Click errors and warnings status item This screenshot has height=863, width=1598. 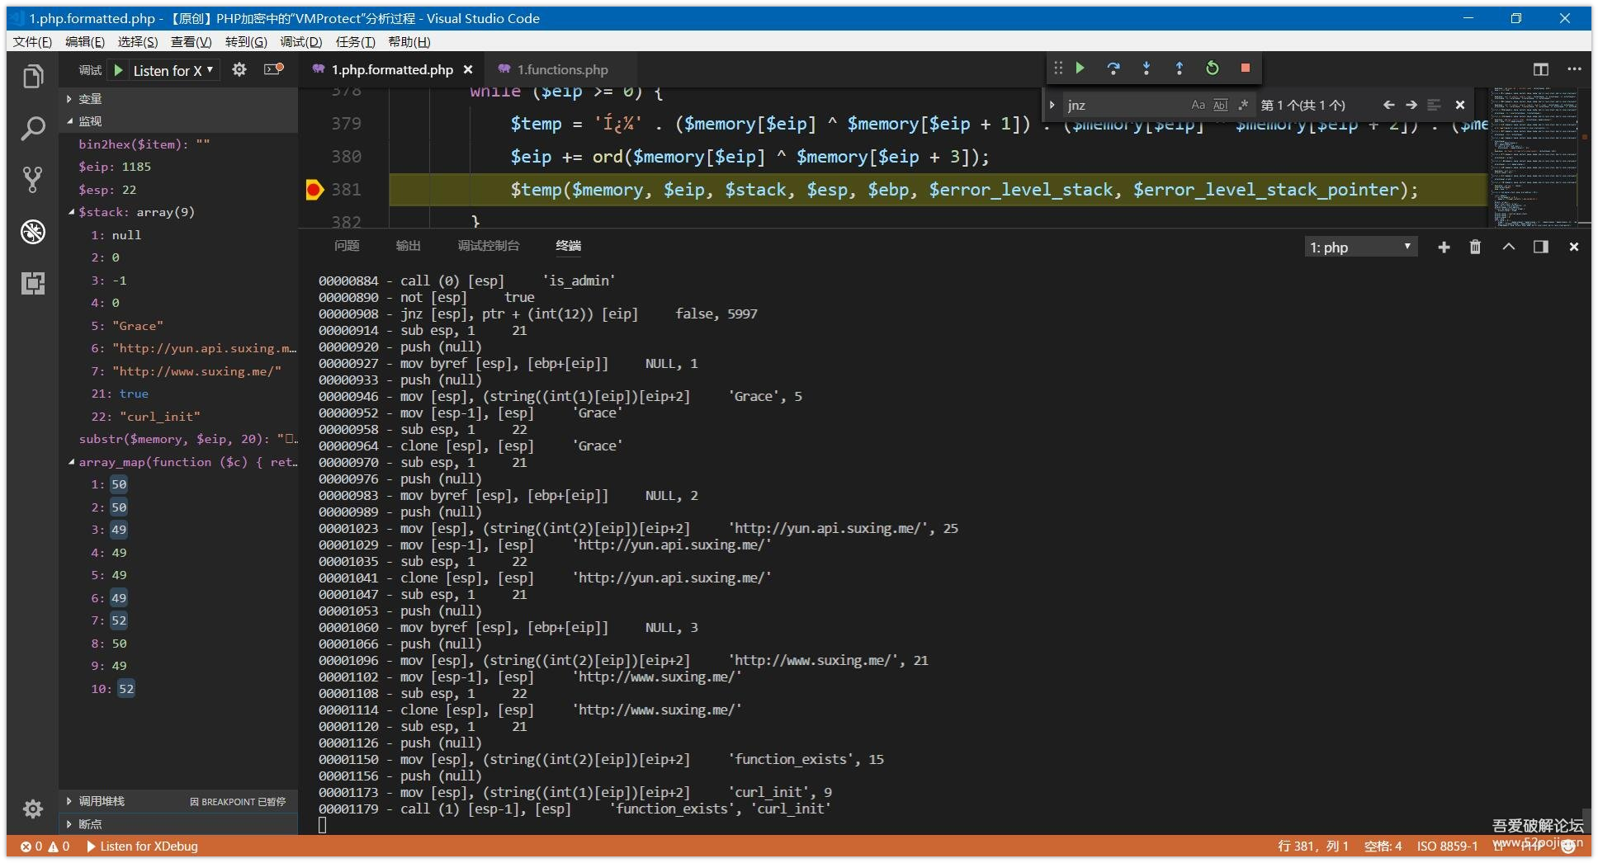[45, 846]
